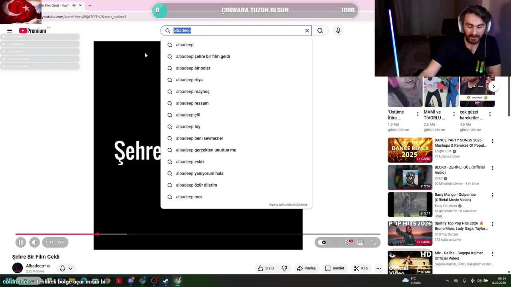511x287 pixels.
Task: Open DANCE PARTY SONGS 2025 video thumbnail
Action: click(410, 150)
